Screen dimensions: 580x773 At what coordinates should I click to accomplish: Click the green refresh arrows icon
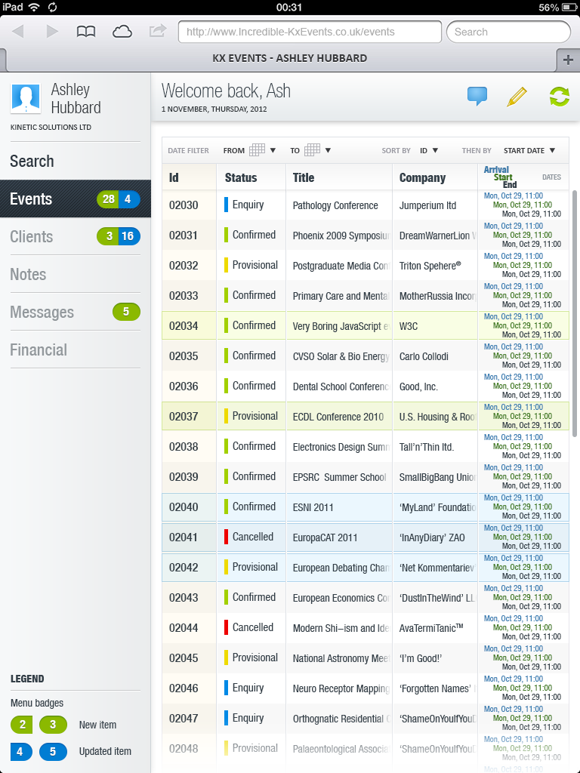(x=560, y=97)
